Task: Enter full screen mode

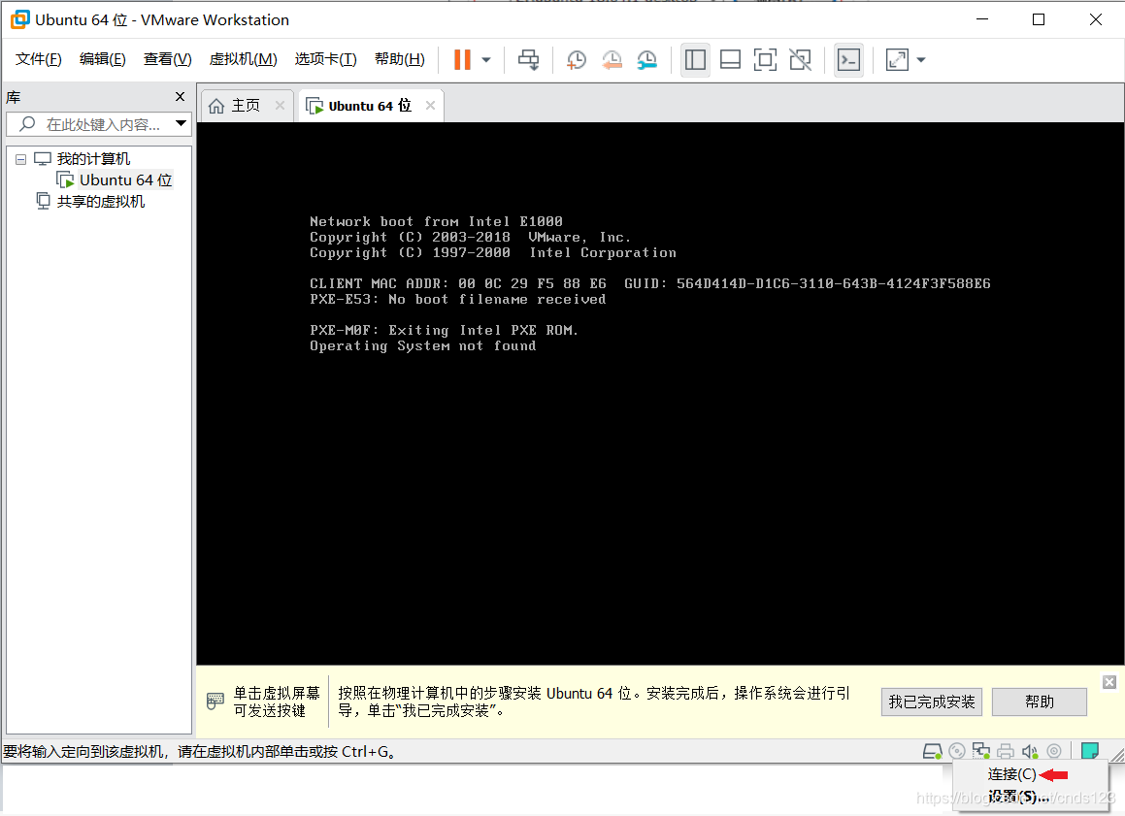Action: coord(766,59)
